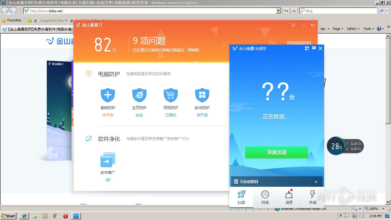Click the green 深度加速 button
Viewport: 391px width, 220px height.
click(x=276, y=152)
